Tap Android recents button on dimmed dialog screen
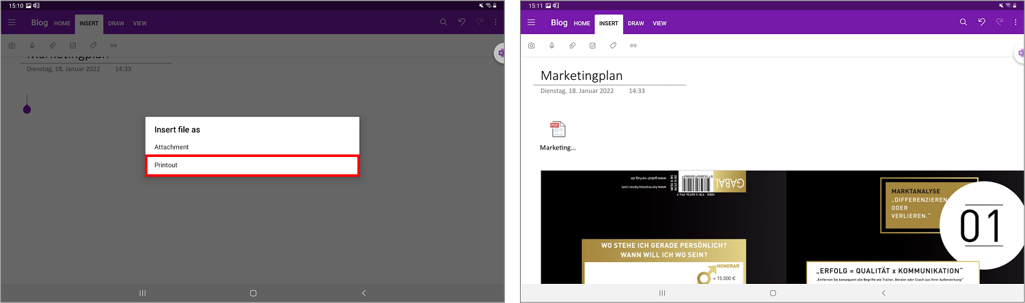The image size is (1025, 303). tap(142, 293)
